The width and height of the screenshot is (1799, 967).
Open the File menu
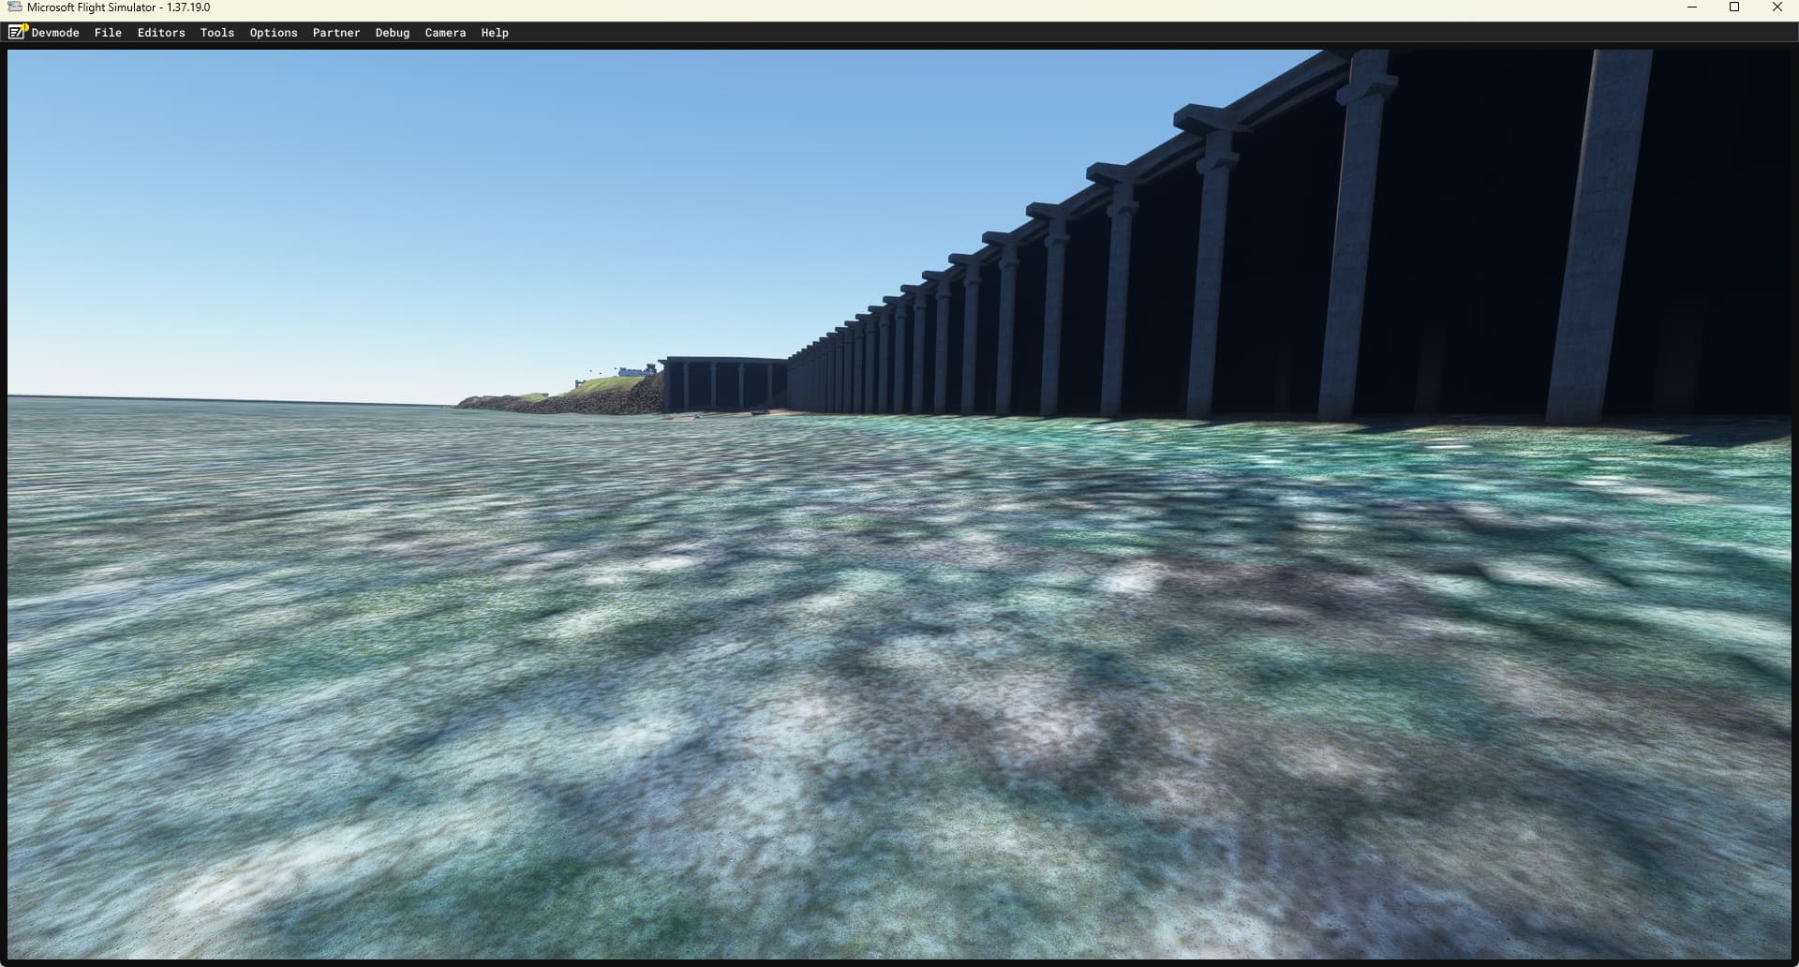click(x=108, y=33)
